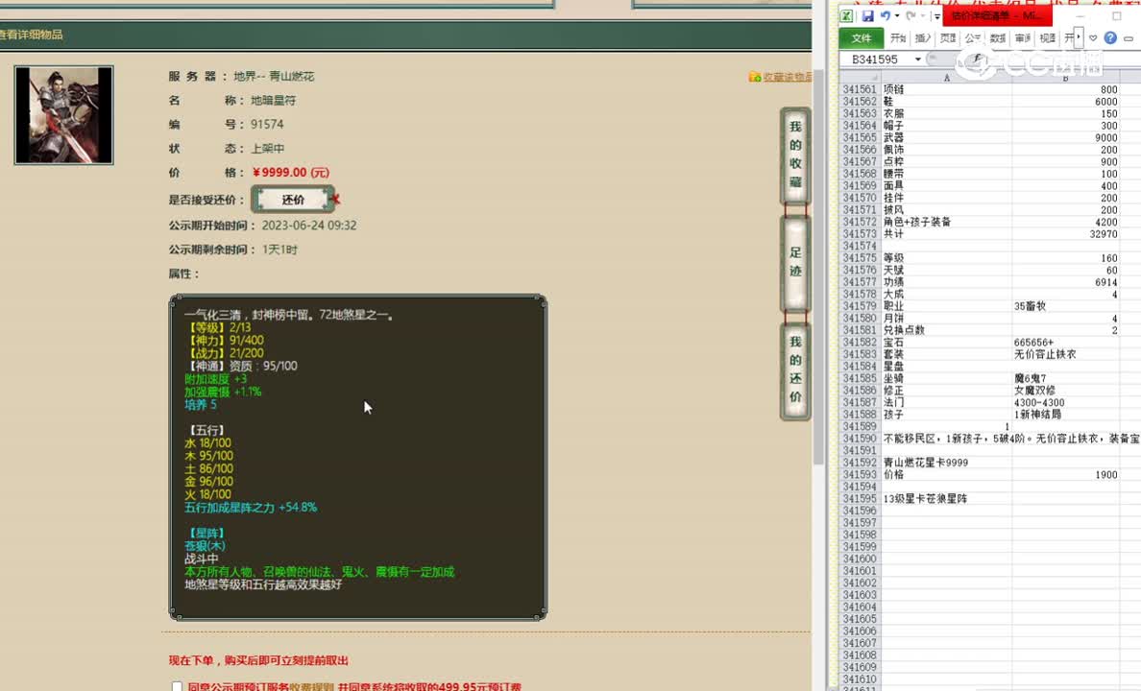Screen dimensions: 1141x691
Task: Tick the 同意公示期预订服务 checkbox
Action: 177,686
